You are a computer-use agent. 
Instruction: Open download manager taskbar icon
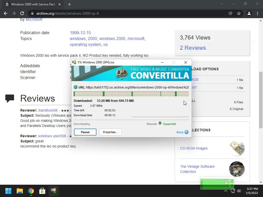[x=54, y=191]
